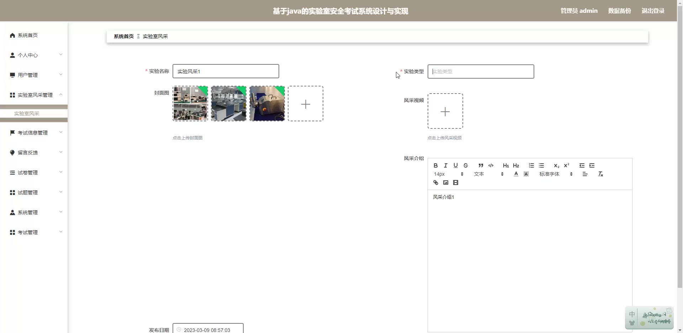Apply Heading 1 style

coord(506,165)
